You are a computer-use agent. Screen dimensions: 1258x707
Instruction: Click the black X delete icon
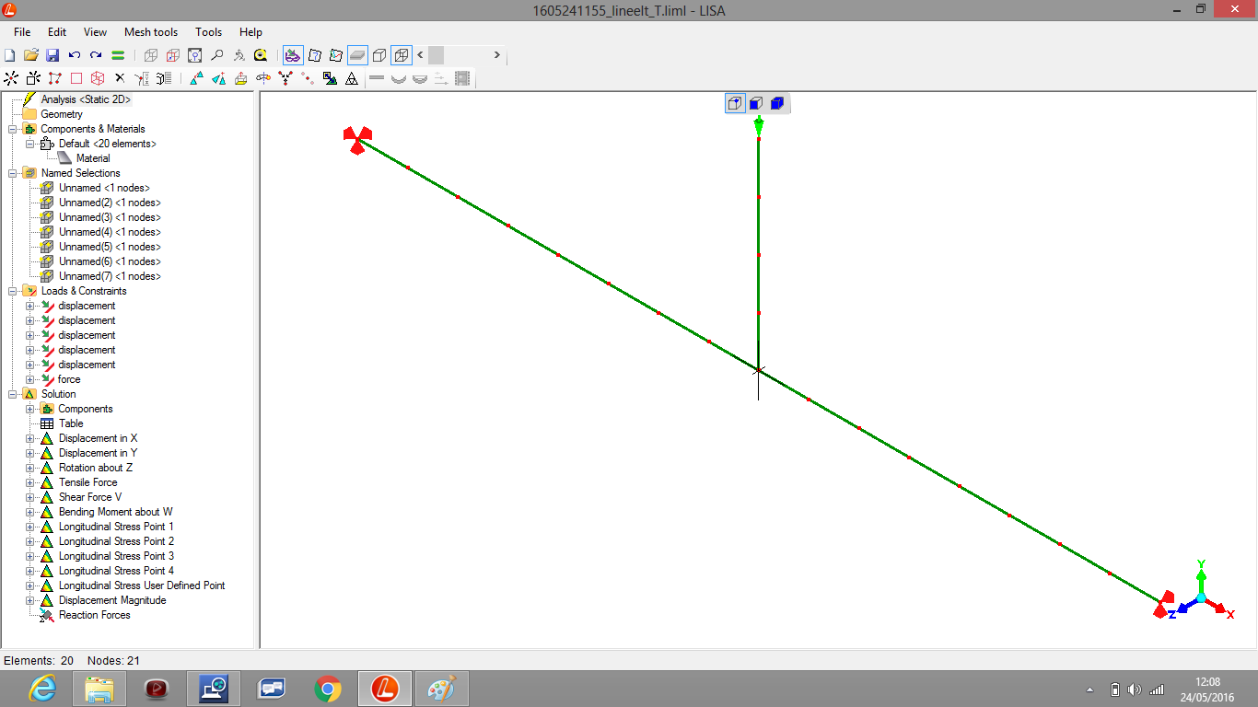pos(119,78)
